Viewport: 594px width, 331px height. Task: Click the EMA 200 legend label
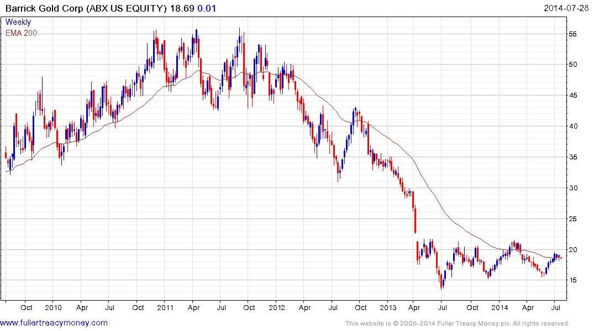click(x=21, y=33)
